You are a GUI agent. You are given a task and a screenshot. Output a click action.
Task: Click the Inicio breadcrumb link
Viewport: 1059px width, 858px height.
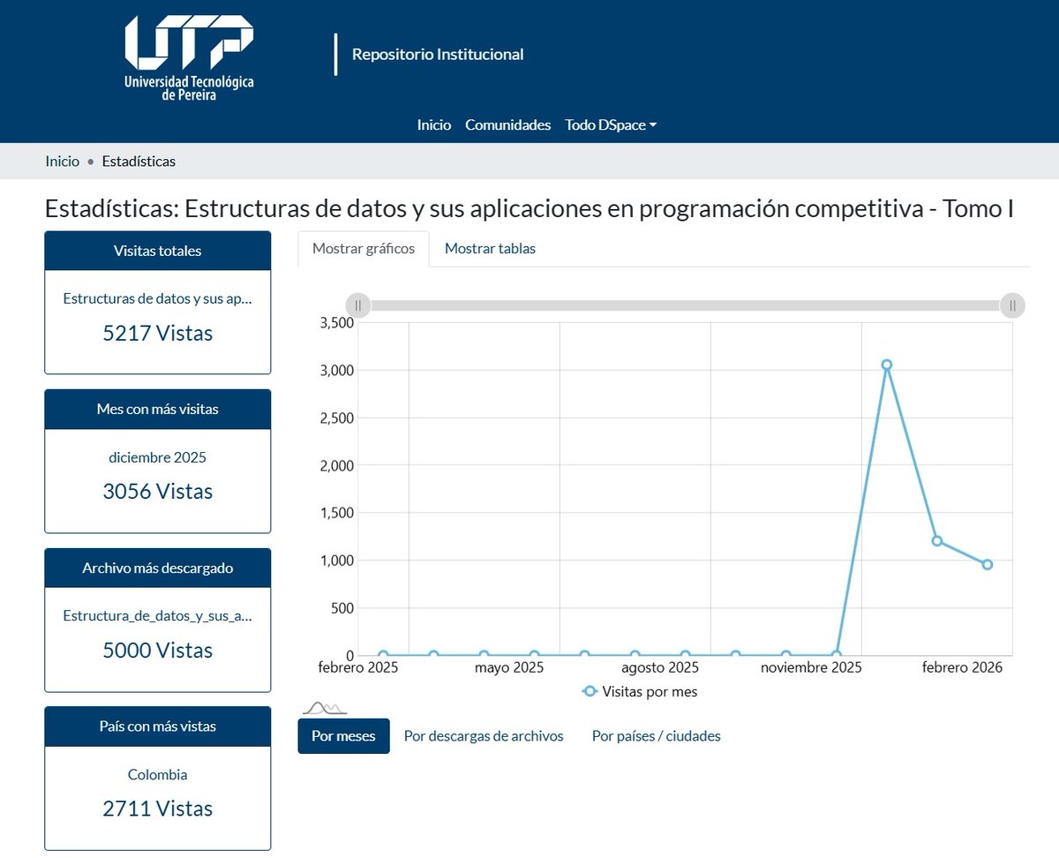(x=62, y=162)
